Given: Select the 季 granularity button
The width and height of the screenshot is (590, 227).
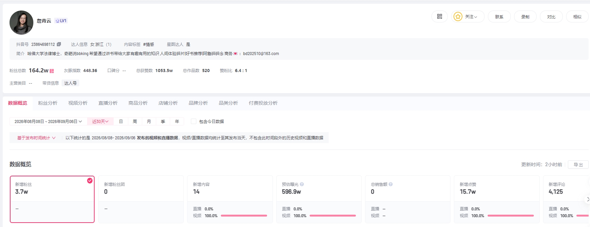Looking at the screenshot, I should [163, 121].
